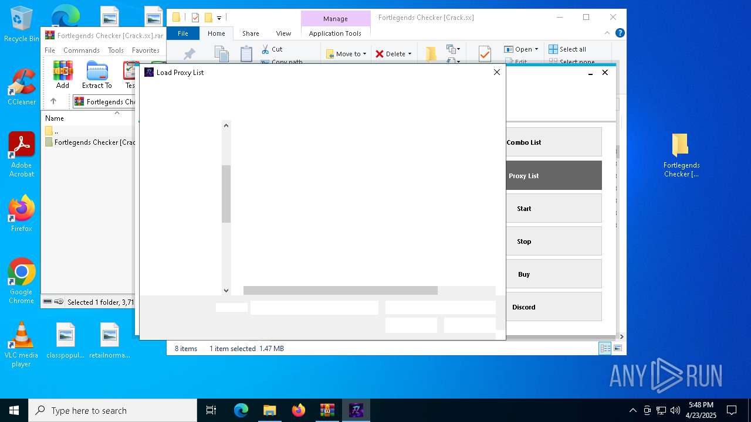Go up one folder in WinRAR
This screenshot has width=751, height=422.
53,101
